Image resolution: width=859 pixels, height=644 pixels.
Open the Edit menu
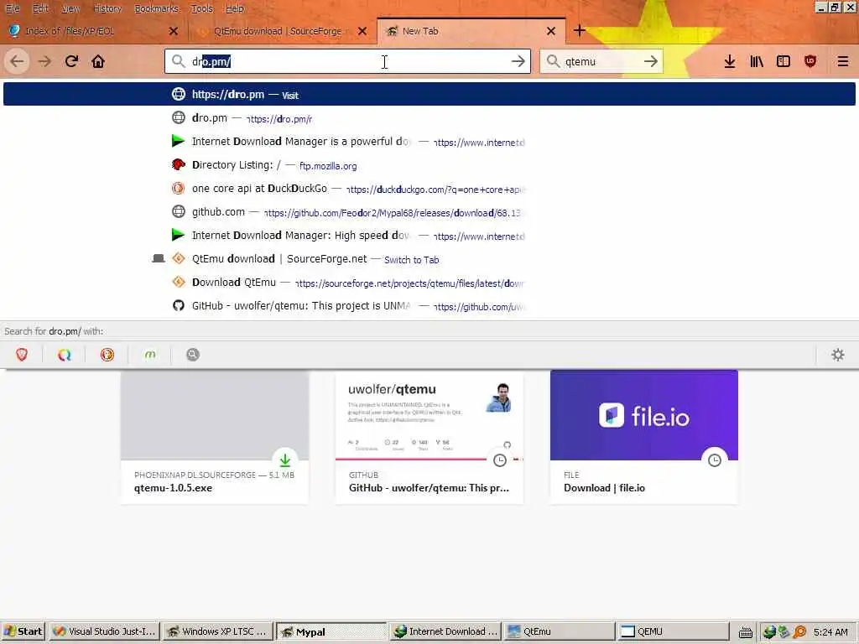(40, 8)
